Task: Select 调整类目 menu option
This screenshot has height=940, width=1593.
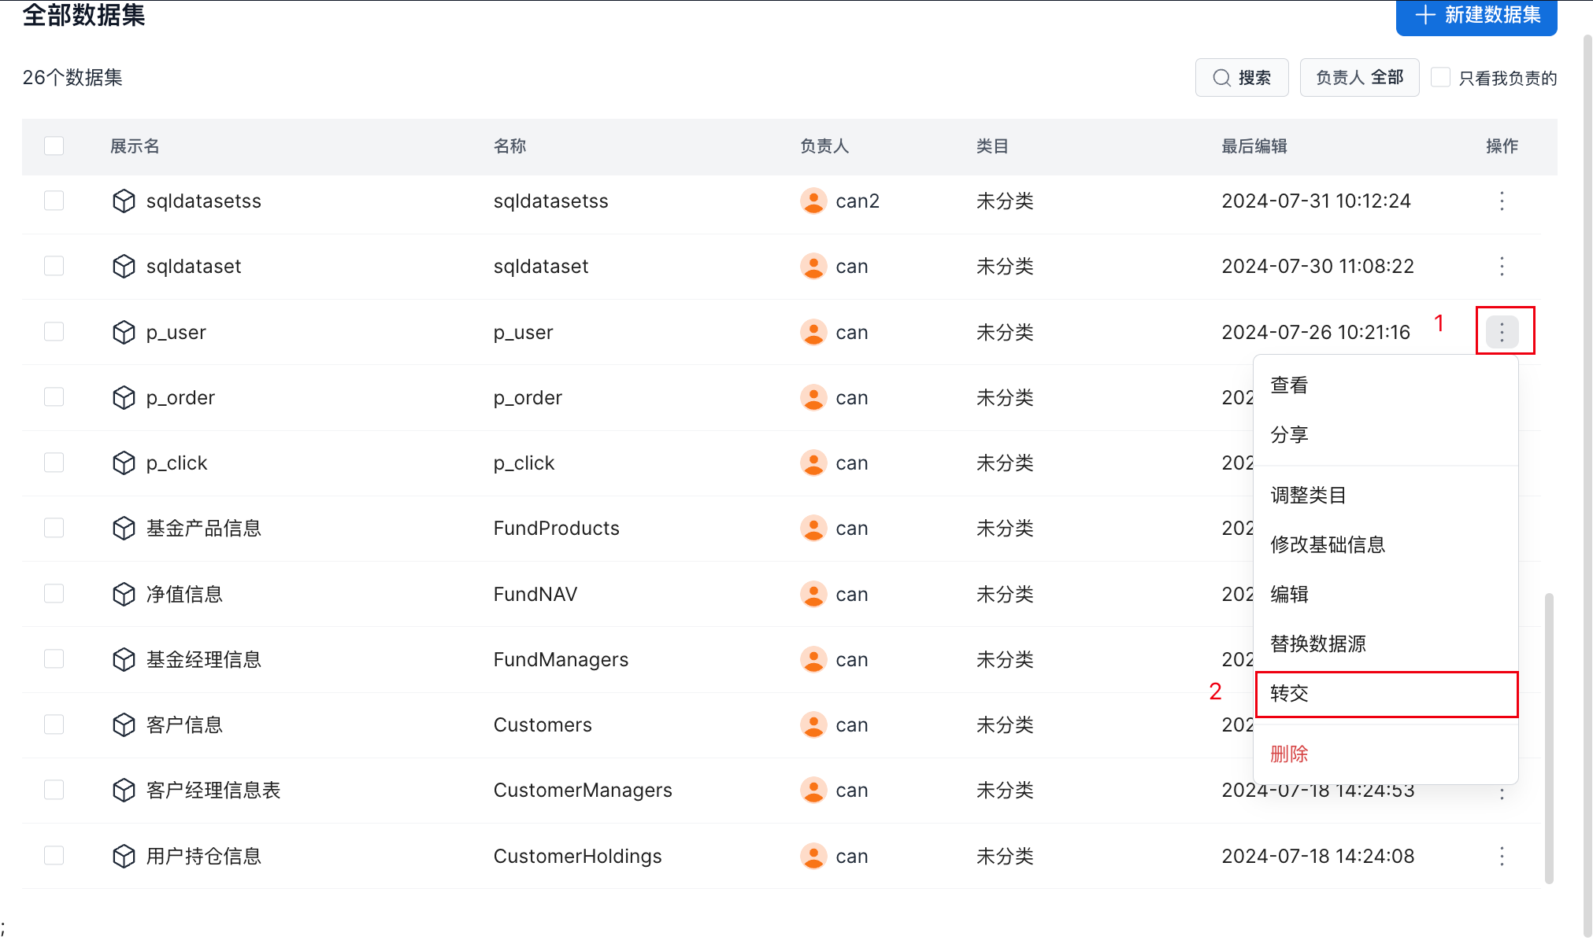Action: click(1308, 496)
